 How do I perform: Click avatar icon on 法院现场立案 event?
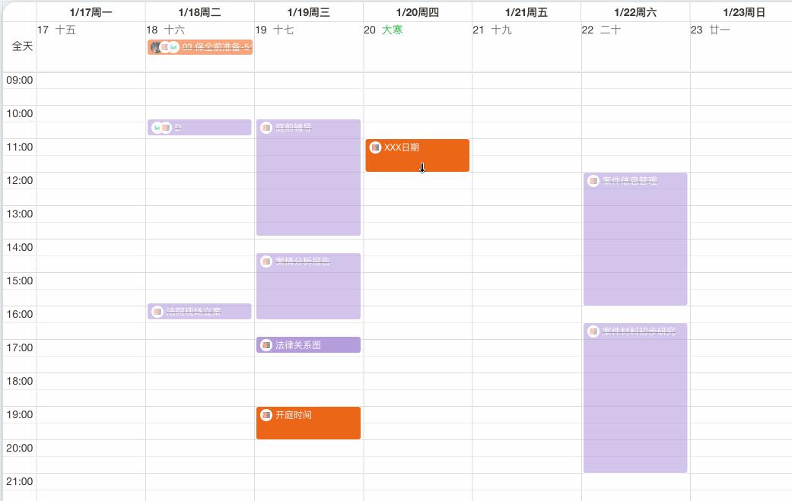pos(157,311)
